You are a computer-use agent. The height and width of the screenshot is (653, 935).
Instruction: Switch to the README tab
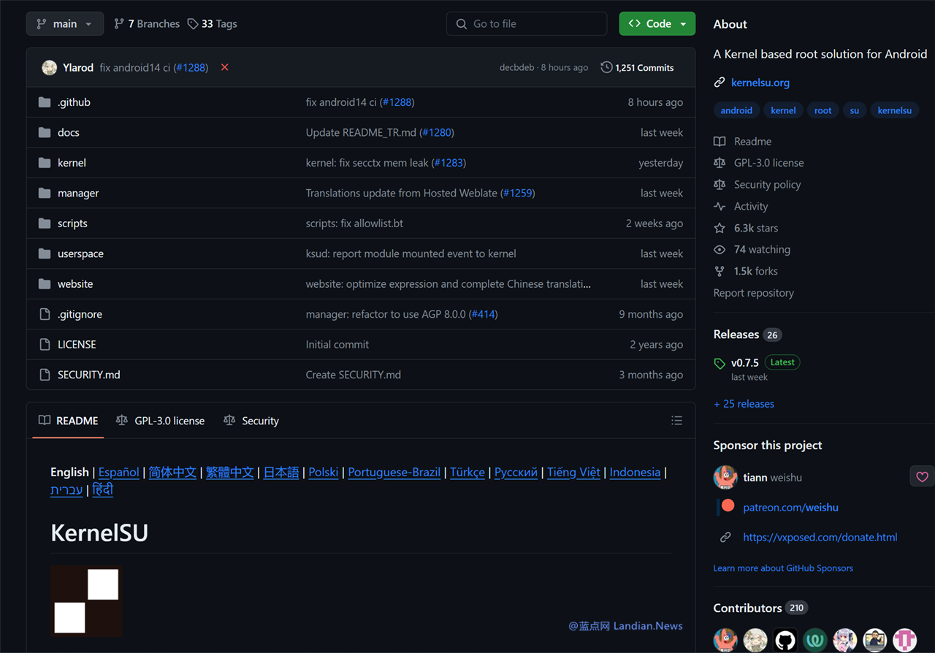(x=69, y=421)
